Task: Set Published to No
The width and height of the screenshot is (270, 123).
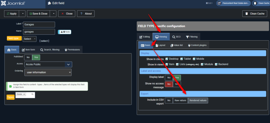Action: 28,58
